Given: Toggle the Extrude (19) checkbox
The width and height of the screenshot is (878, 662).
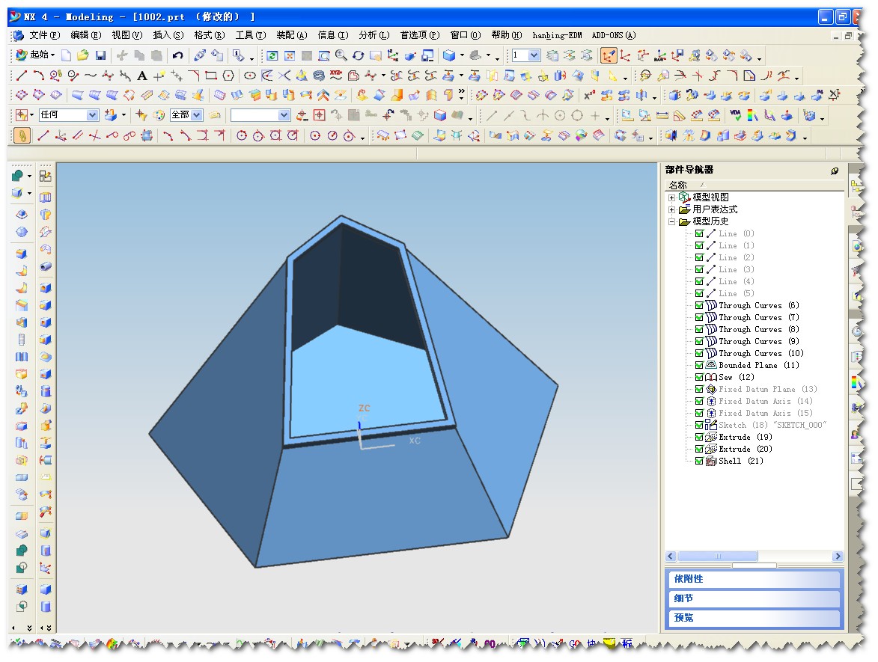Looking at the screenshot, I should [x=699, y=437].
